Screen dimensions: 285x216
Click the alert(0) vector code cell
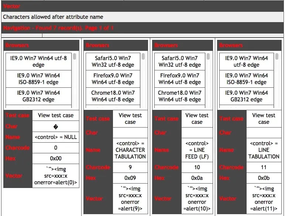click(56, 176)
